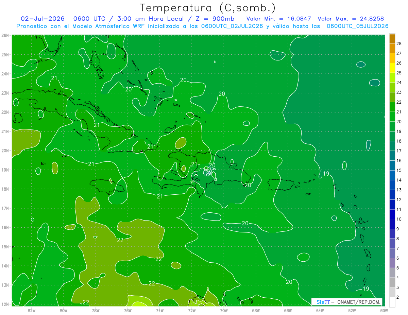The height and width of the screenshot is (315, 408).
Task: Click the '26N' latitude label
Action: (5, 35)
